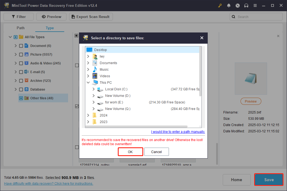Click the Audio & Video type icon
The height and width of the screenshot is (191, 287).
(27, 63)
